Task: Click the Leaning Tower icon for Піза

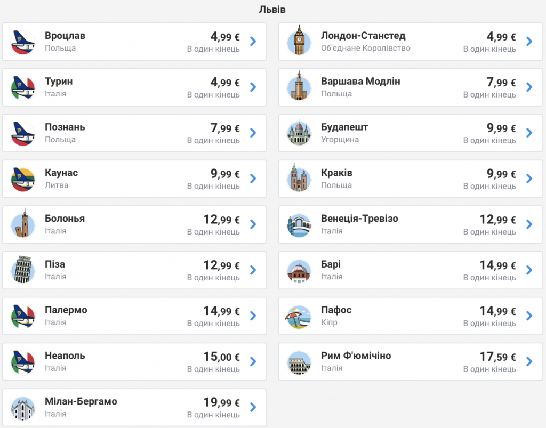Action: (x=23, y=270)
